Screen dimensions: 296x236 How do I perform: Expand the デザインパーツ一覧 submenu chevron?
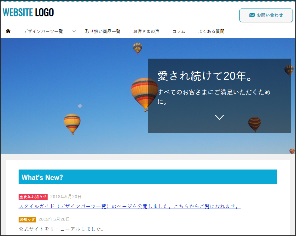tap(74, 31)
